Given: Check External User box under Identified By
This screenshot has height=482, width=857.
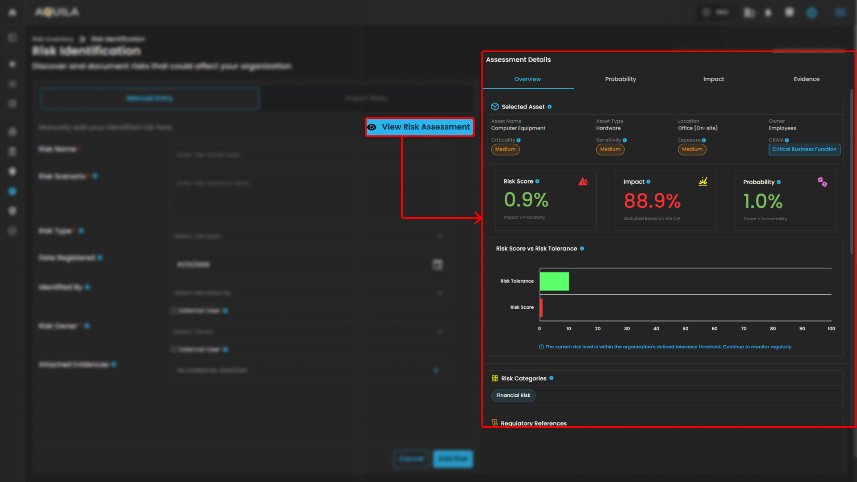Looking at the screenshot, I should click(x=173, y=311).
